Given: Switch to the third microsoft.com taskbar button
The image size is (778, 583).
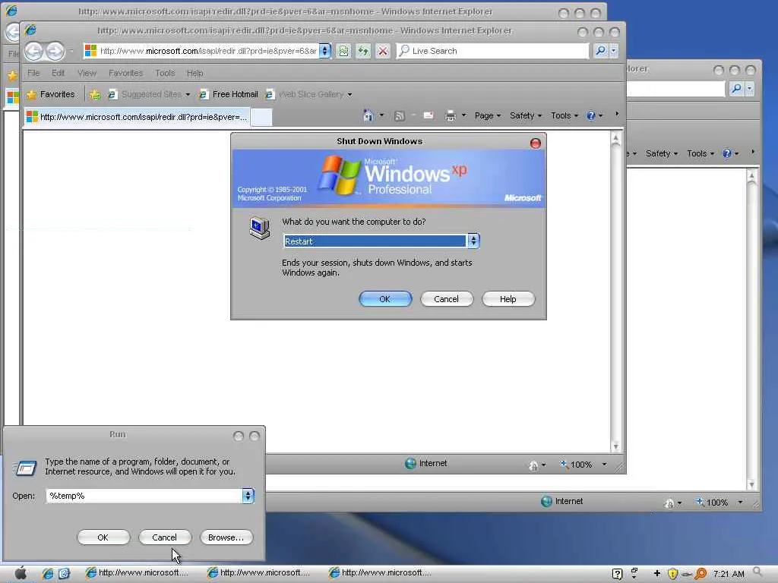Looking at the screenshot, I should click(381, 573).
